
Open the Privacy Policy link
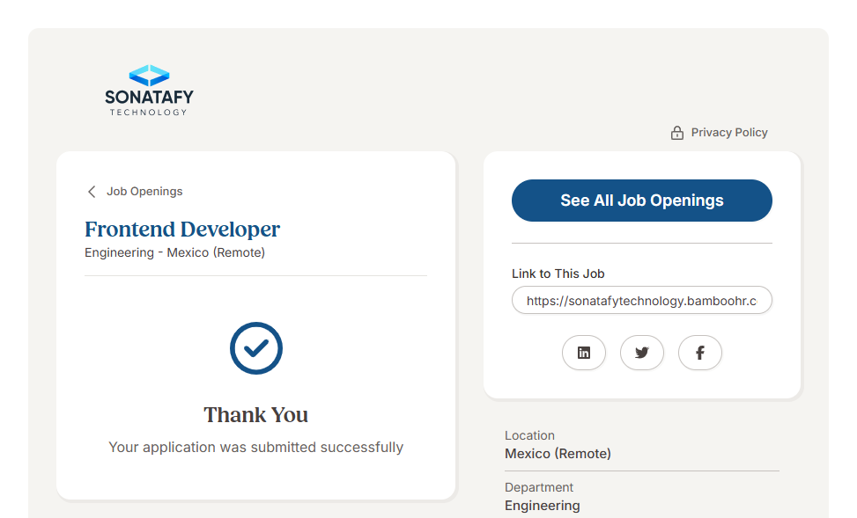728,133
